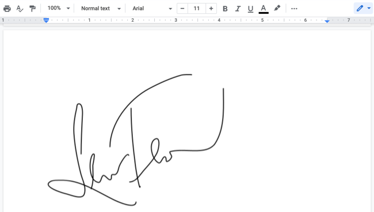Viewport: 374px width, 212px height.
Task: Open the Normal text styles dropdown
Action: pyautogui.click(x=101, y=9)
